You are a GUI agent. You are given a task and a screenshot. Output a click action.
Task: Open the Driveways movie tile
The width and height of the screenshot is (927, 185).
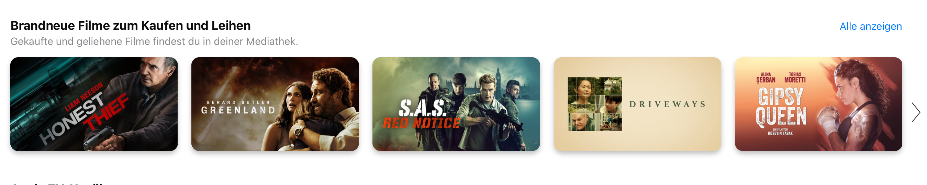(637, 104)
